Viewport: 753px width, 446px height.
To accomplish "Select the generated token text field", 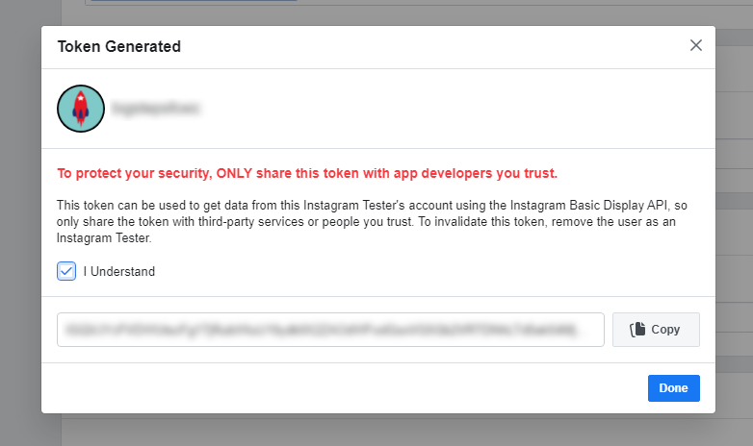I will [329, 330].
